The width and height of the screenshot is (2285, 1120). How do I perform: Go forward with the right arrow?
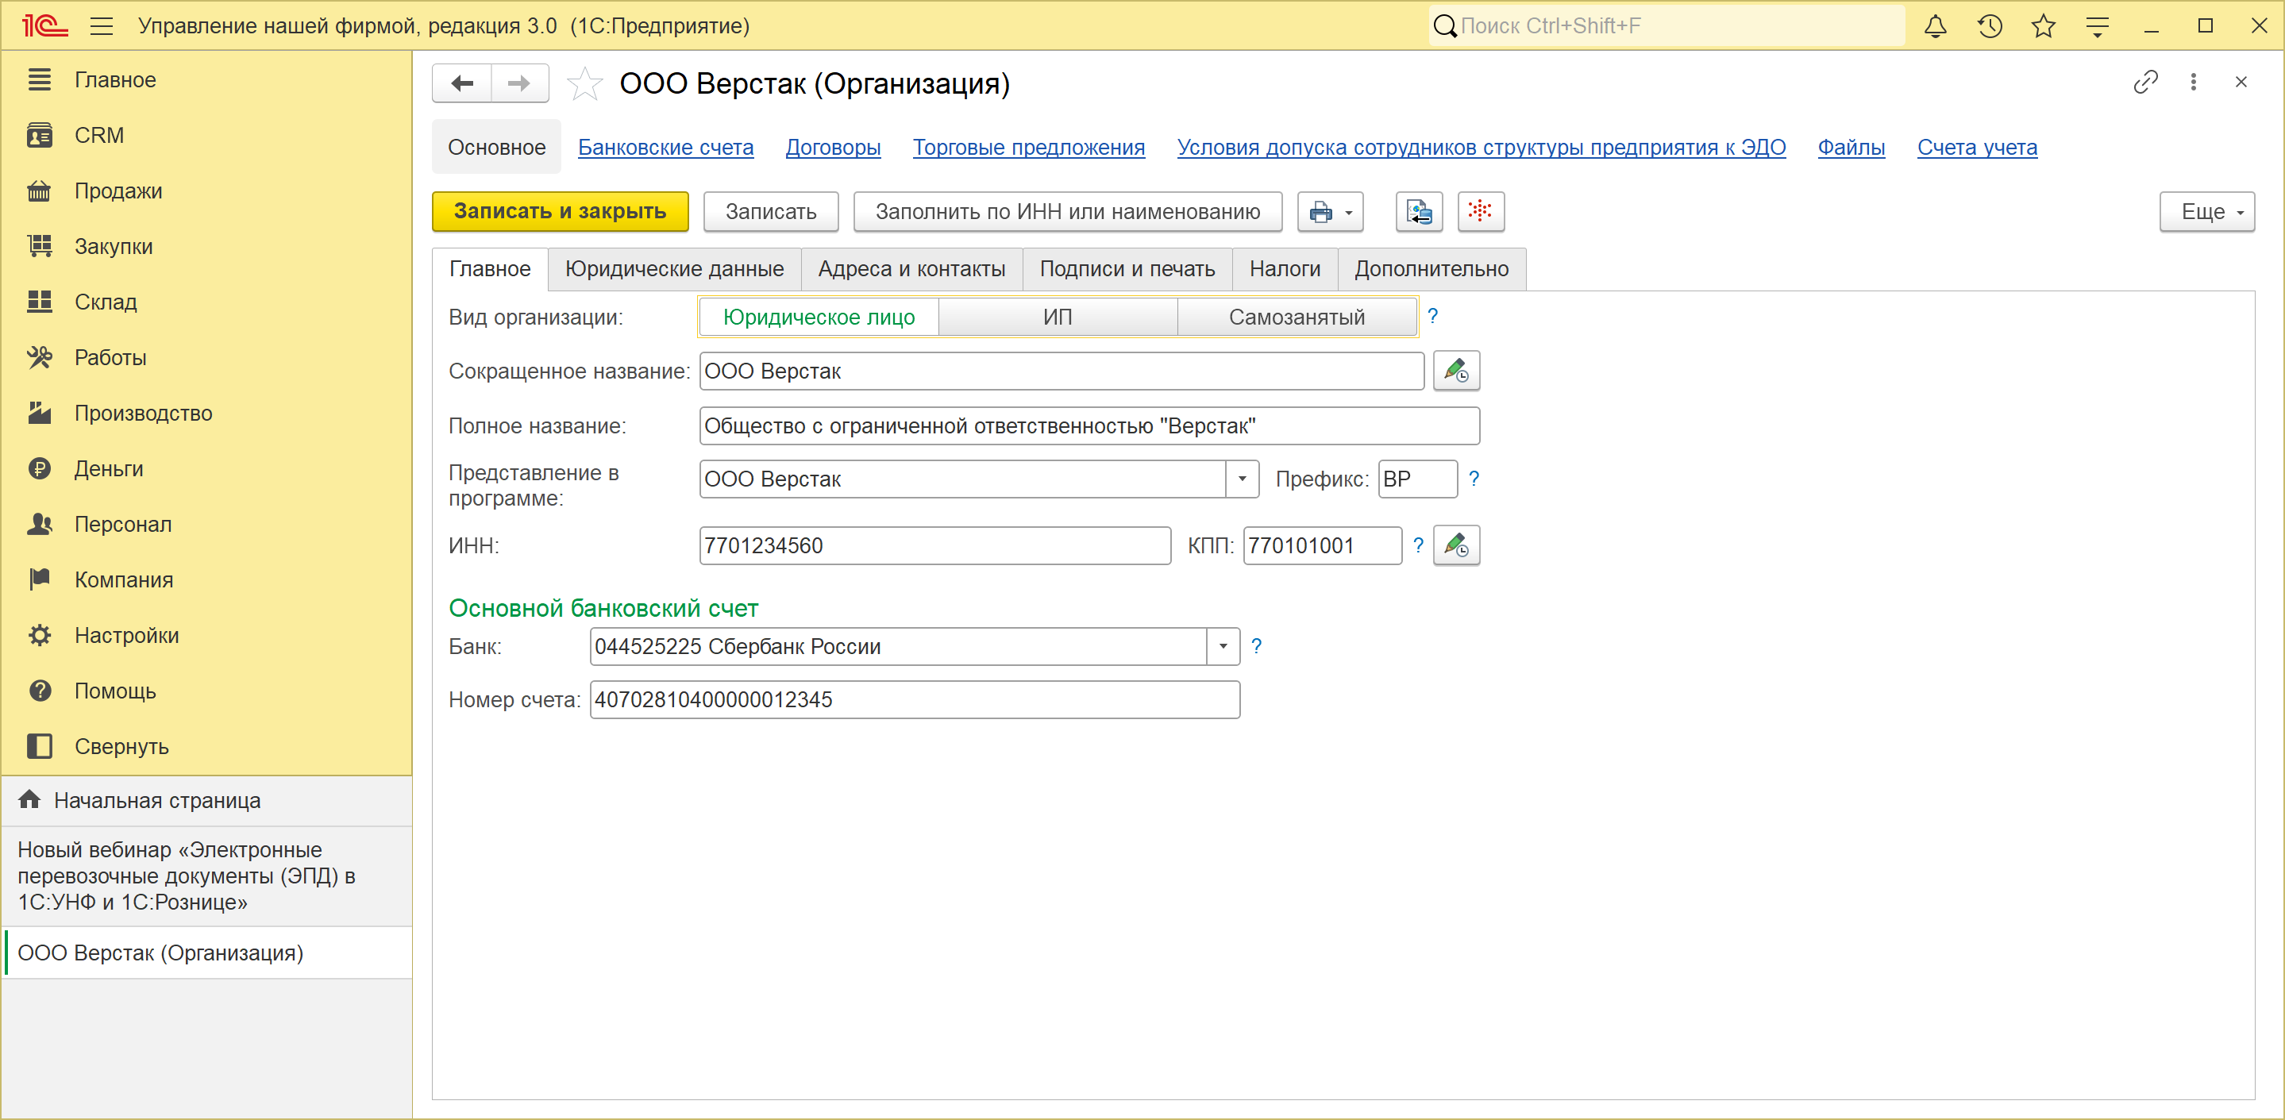(x=519, y=83)
